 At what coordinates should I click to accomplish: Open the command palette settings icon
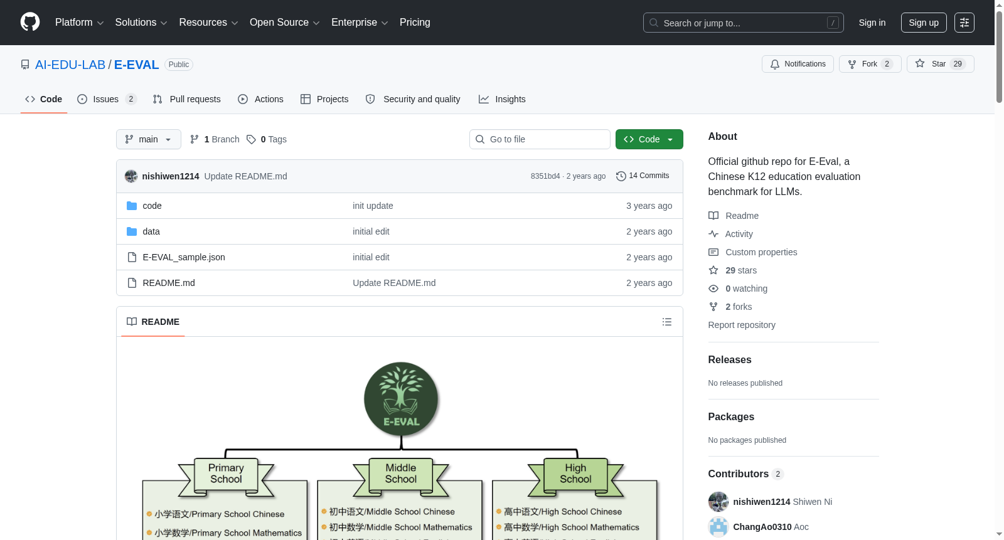click(x=964, y=23)
